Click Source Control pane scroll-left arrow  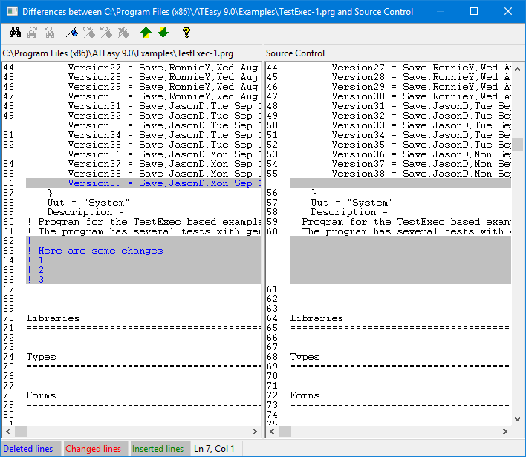[x=272, y=431]
